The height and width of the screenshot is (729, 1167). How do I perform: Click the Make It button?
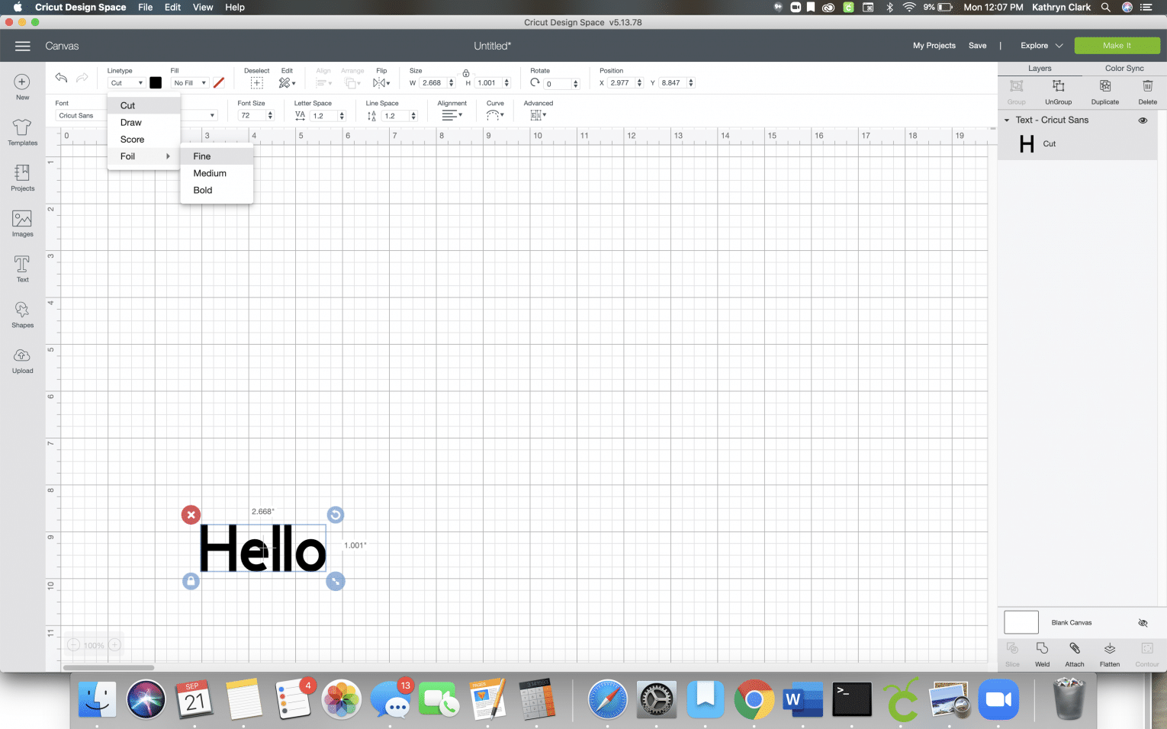pos(1117,46)
